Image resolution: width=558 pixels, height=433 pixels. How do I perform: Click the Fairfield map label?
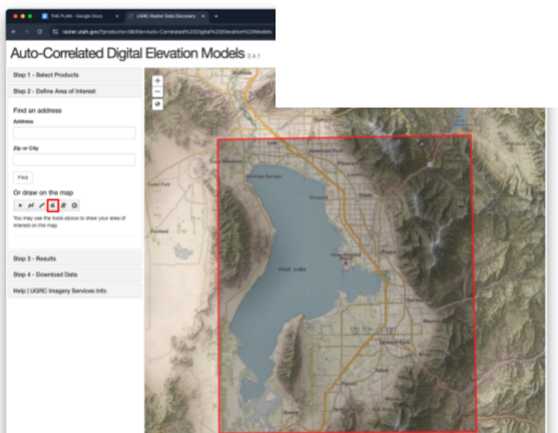click(159, 231)
